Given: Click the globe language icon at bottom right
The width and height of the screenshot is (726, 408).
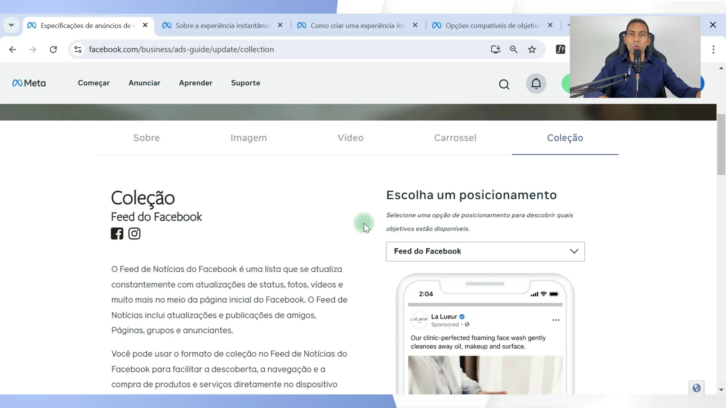Looking at the screenshot, I should [x=697, y=388].
